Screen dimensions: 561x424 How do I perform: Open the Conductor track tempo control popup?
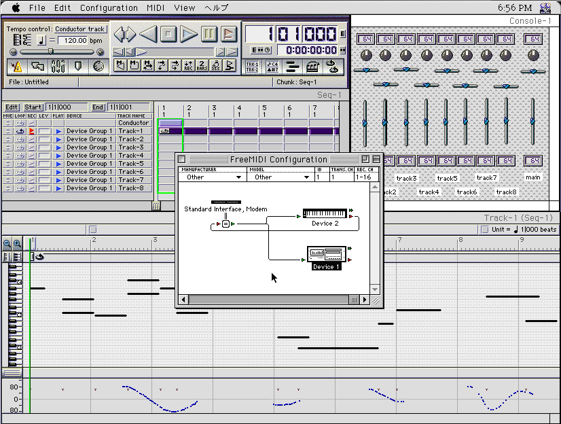[x=80, y=29]
